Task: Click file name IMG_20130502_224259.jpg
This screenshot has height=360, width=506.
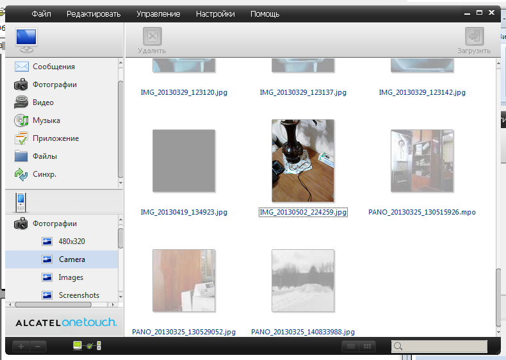Action: click(x=303, y=212)
